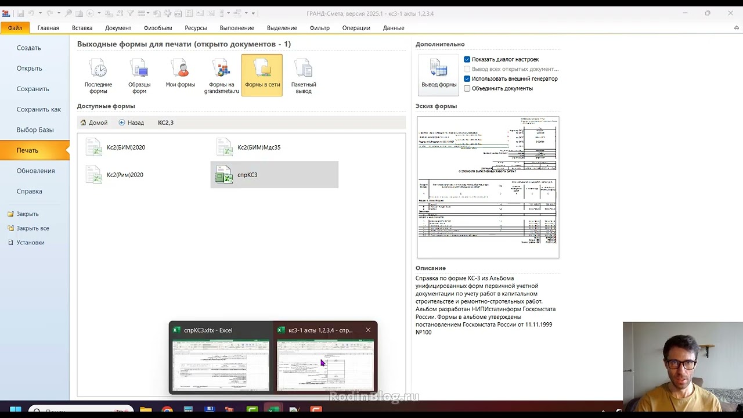Screen dimensions: 743x418
Task: Go to Домой in forms breadcrumb
Action: click(94, 122)
